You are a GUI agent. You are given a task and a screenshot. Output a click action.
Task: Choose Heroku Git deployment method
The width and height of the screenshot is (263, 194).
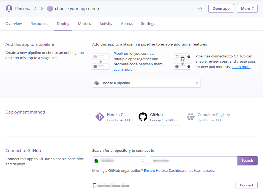click(x=113, y=117)
